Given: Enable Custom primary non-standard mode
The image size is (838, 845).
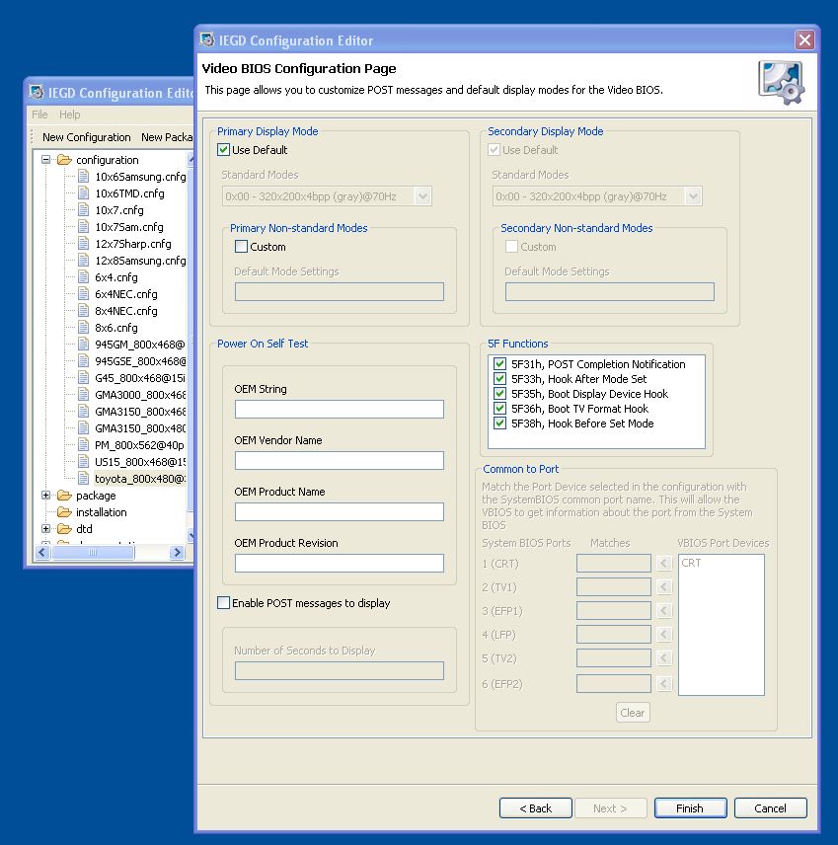Looking at the screenshot, I should [242, 247].
